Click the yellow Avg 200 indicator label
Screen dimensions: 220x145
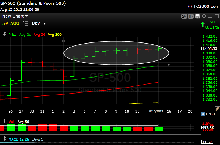click(x=54, y=35)
